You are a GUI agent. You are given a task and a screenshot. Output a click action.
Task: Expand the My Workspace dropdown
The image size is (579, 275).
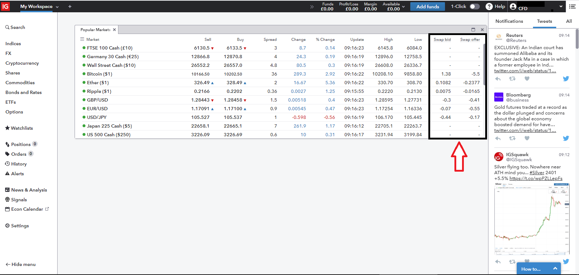click(57, 7)
